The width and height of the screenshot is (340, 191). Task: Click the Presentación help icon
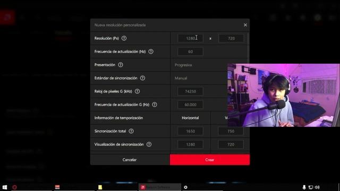(121, 65)
